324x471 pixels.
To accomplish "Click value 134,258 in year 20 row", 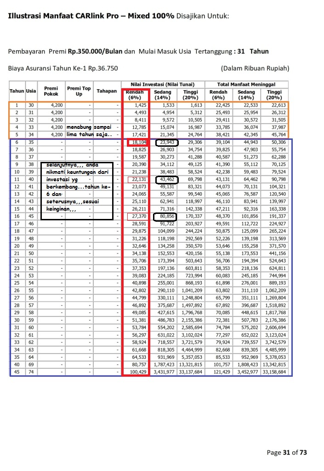I will (166, 246).
